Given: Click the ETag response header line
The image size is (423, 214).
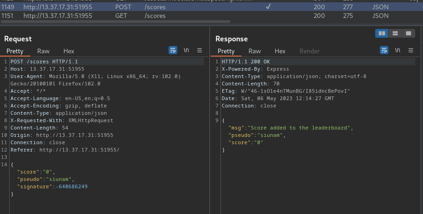Looking at the screenshot, I should point(286,91).
